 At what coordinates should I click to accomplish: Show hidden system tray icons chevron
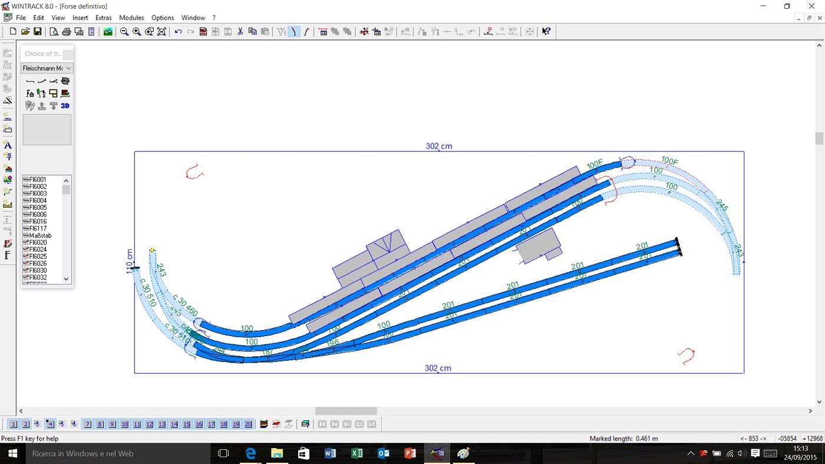(691, 454)
